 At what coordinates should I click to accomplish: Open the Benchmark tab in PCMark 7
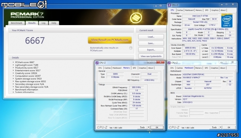[17, 23]
